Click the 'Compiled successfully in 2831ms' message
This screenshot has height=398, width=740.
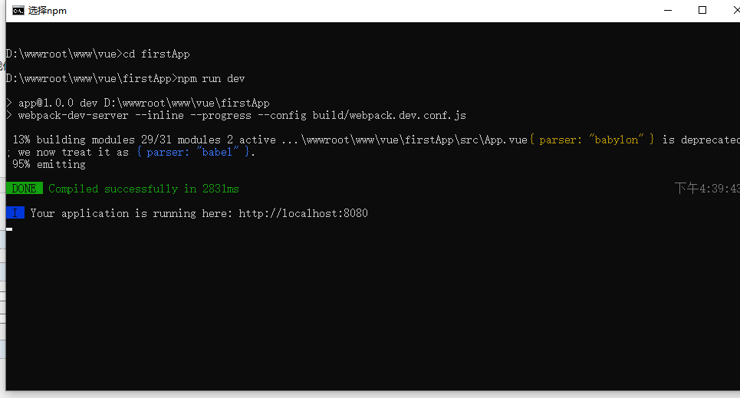[144, 189]
